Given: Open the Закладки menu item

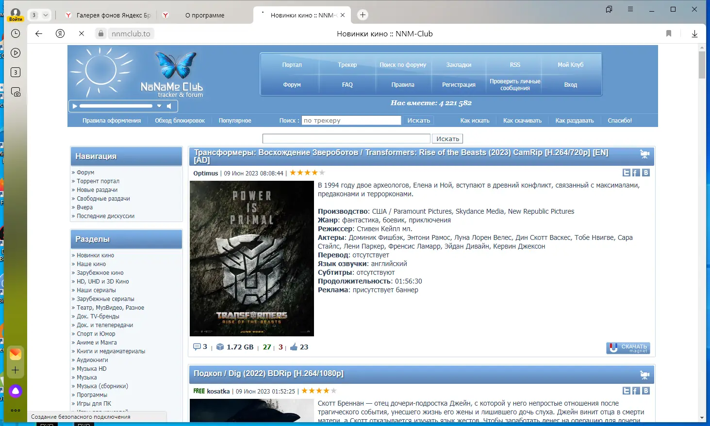Looking at the screenshot, I should [459, 65].
